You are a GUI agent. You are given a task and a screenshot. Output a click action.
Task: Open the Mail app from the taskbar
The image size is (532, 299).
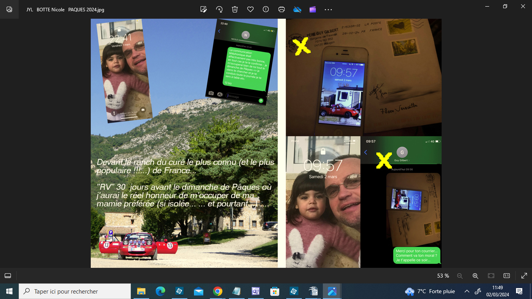click(x=199, y=291)
